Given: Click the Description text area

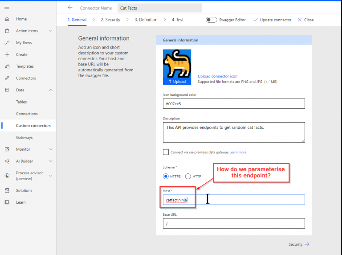Looking at the screenshot, I should tap(234, 132).
